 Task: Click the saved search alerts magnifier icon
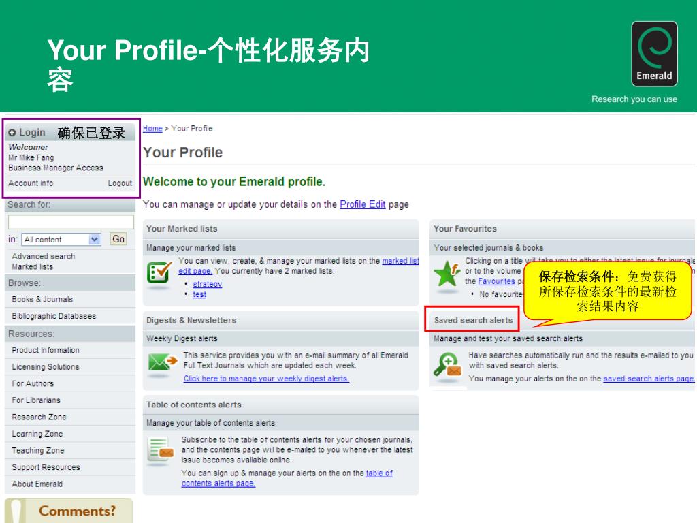[x=448, y=365]
